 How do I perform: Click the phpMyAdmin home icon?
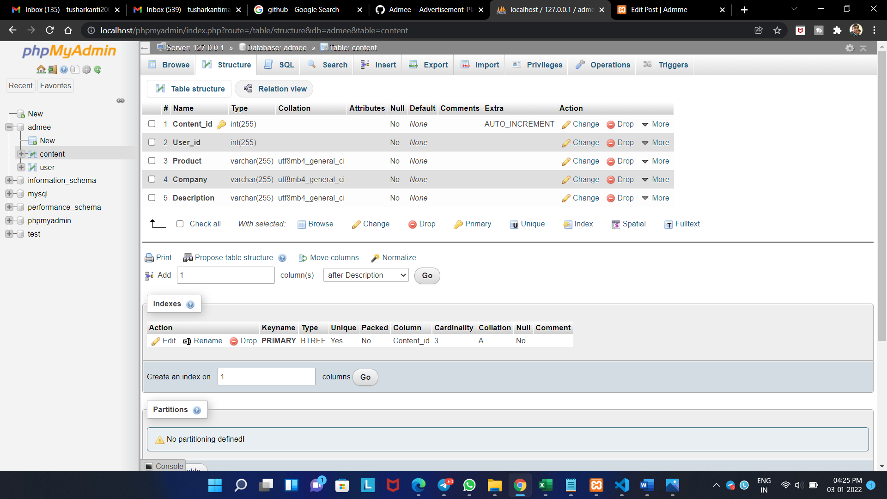pyautogui.click(x=41, y=69)
